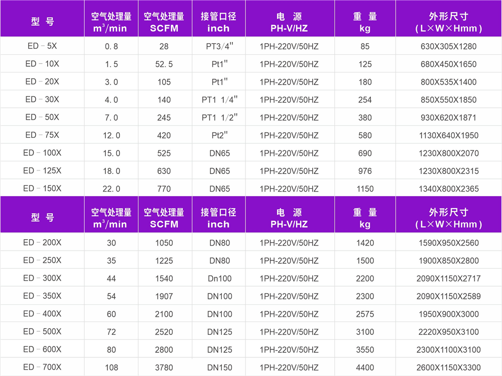Click the 外形尺寸 header in lower table
Image resolution: width=502 pixels, height=376 pixels.
448,218
